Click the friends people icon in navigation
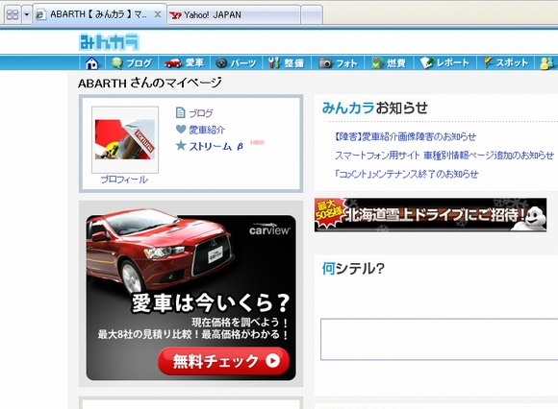Image resolution: width=558 pixels, height=409 pixels. click(x=547, y=63)
